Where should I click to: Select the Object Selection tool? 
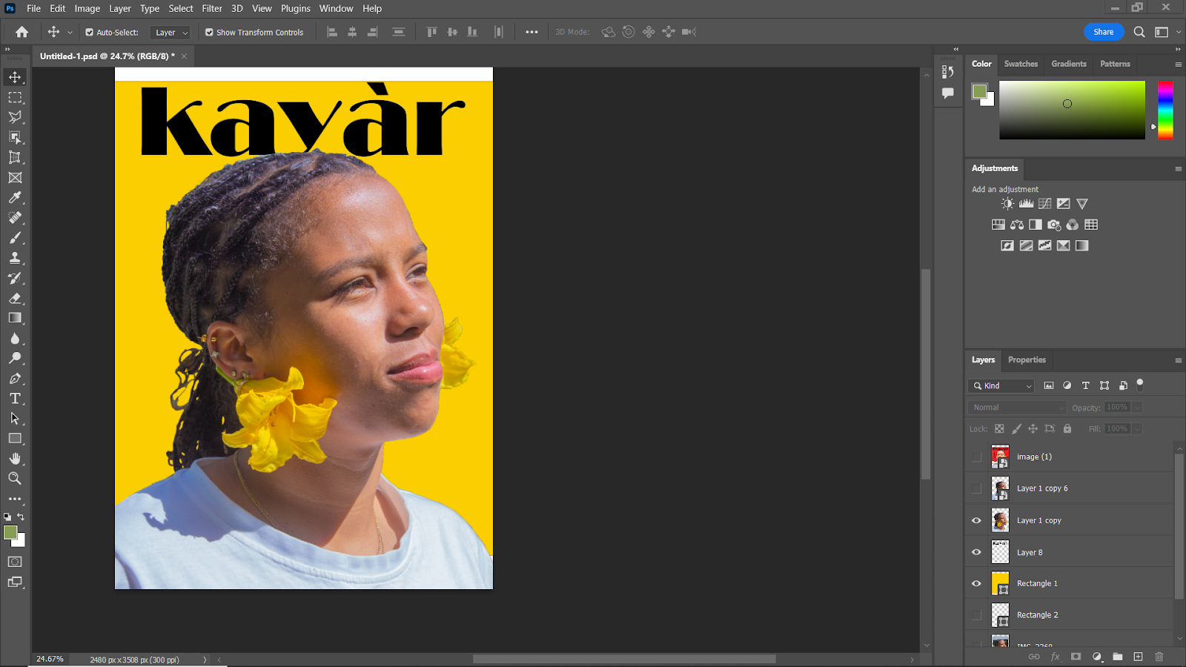coord(15,137)
